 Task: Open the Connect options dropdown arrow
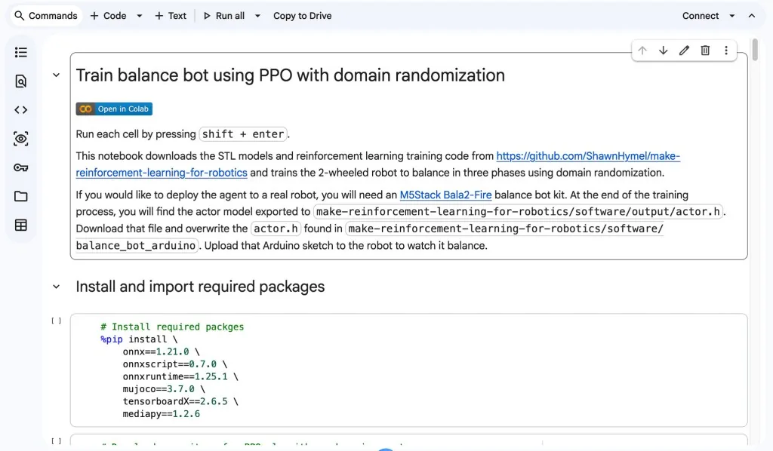732,16
